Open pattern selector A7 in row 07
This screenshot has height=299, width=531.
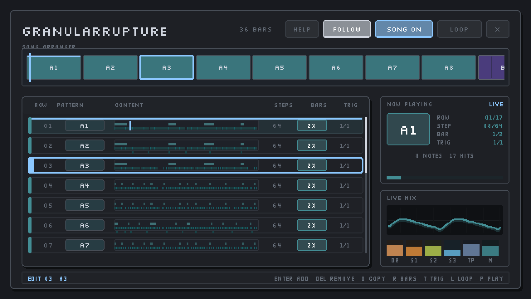pos(85,245)
